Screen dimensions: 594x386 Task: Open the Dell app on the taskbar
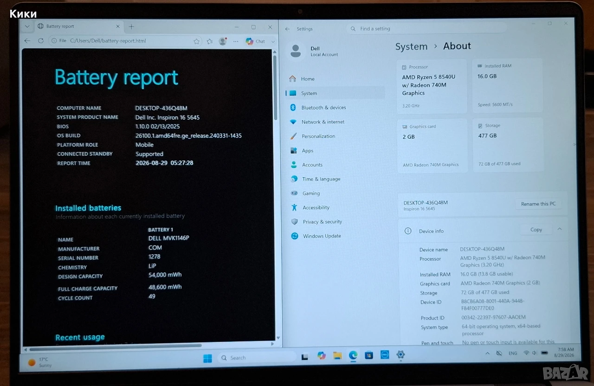point(385,355)
